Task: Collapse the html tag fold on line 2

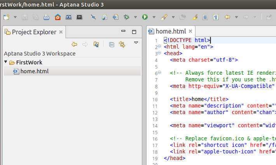Action: pyautogui.click(x=159, y=46)
